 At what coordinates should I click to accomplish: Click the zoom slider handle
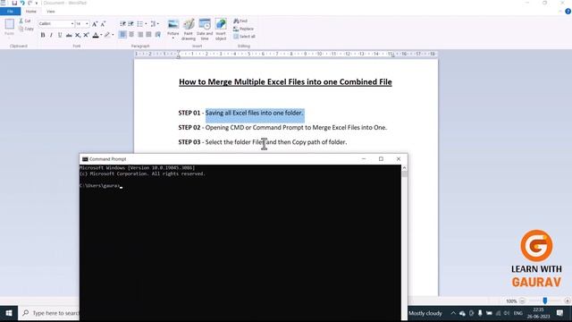(545, 301)
